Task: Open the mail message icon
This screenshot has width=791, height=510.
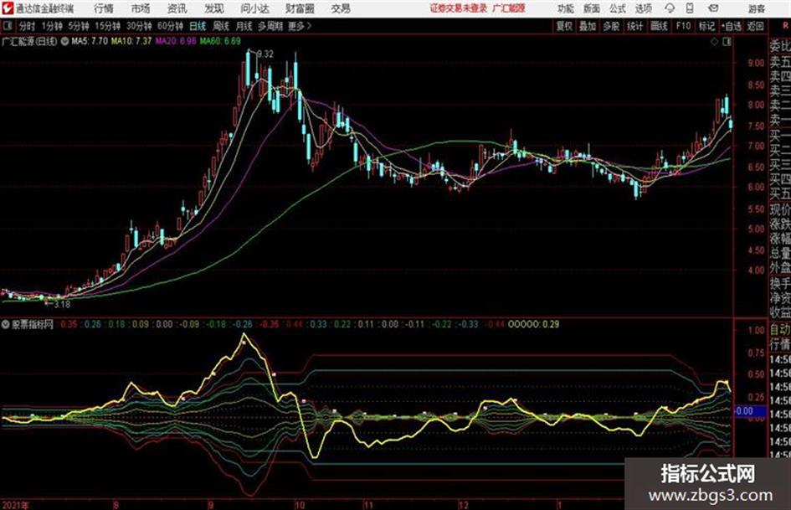Action: (x=713, y=8)
